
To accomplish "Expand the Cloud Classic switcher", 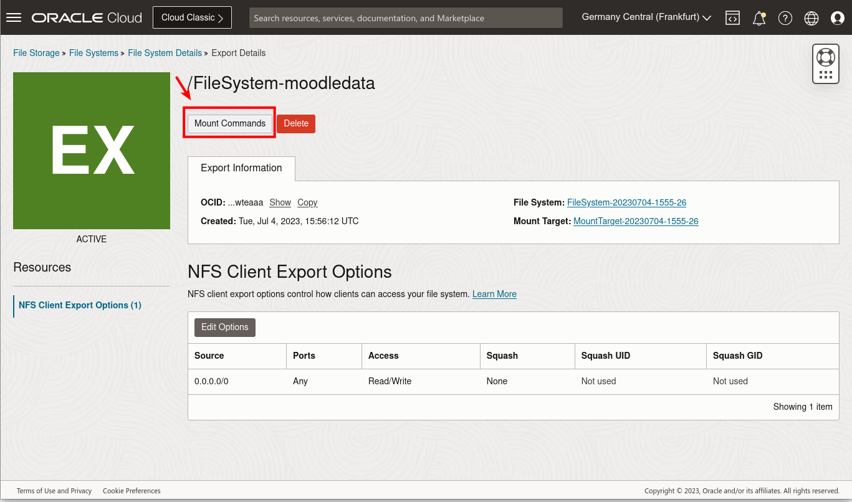I will pos(192,17).
